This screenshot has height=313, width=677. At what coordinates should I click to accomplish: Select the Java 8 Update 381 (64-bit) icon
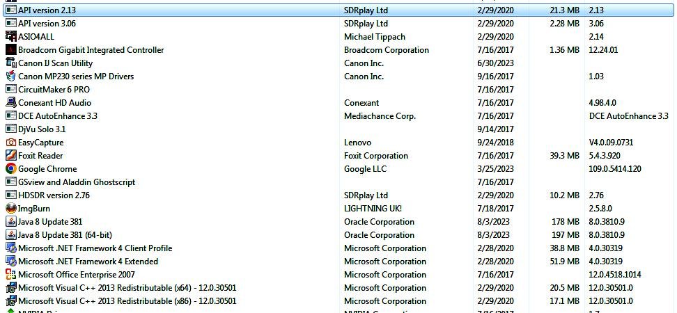11,235
